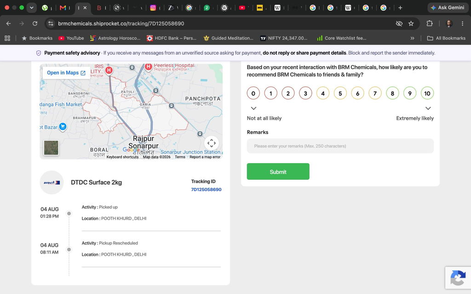Viewport: 471px width, 294px height.
Task: View site information icon in address bar
Action: [51, 23]
